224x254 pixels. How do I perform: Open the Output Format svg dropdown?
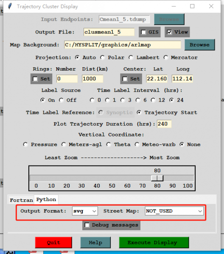coord(85,211)
